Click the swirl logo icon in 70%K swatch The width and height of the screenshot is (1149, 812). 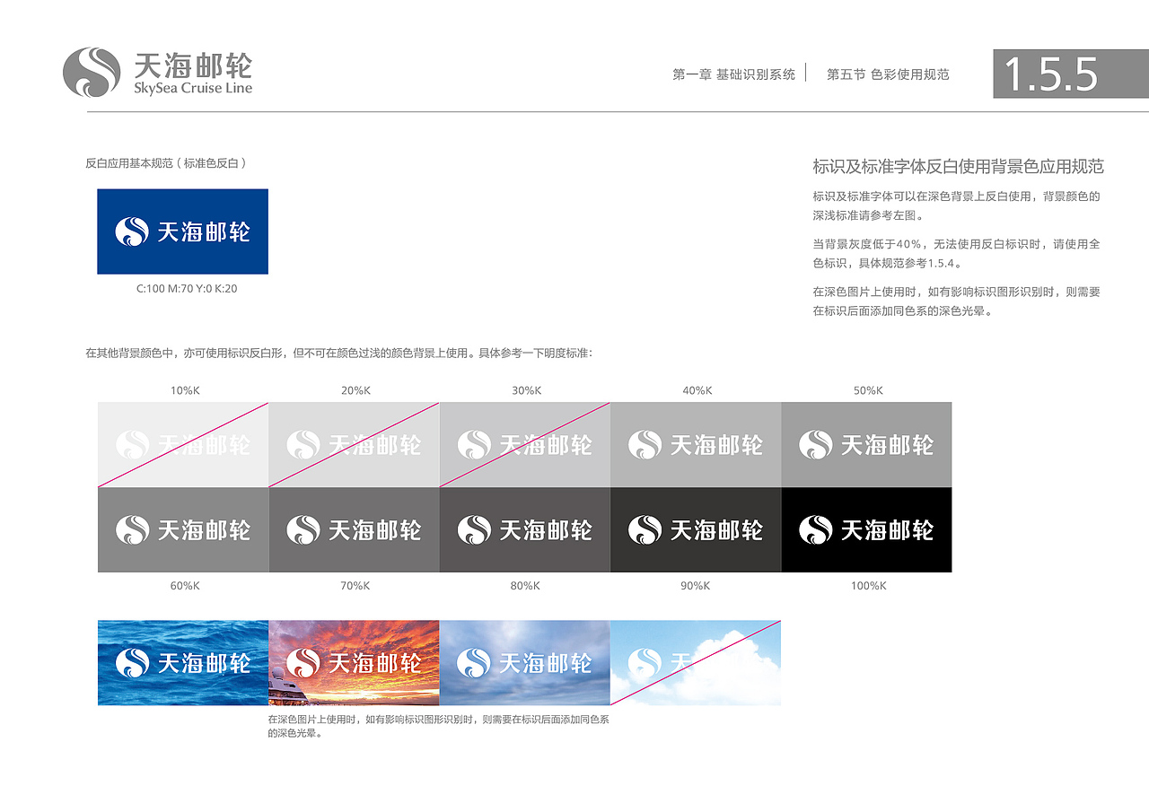point(303,530)
